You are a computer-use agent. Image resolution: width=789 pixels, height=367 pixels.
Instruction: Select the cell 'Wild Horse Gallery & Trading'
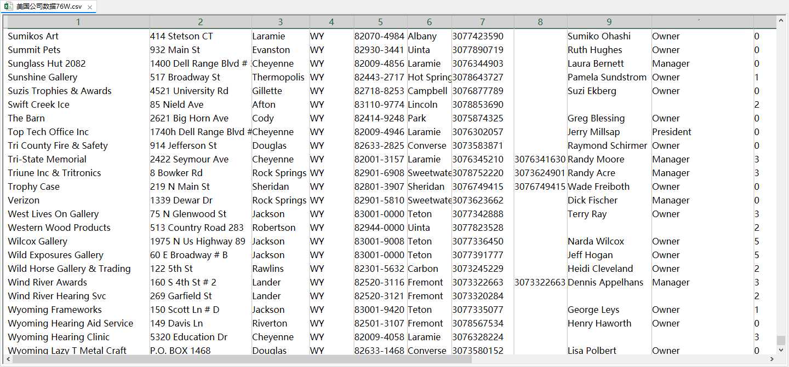pos(78,269)
